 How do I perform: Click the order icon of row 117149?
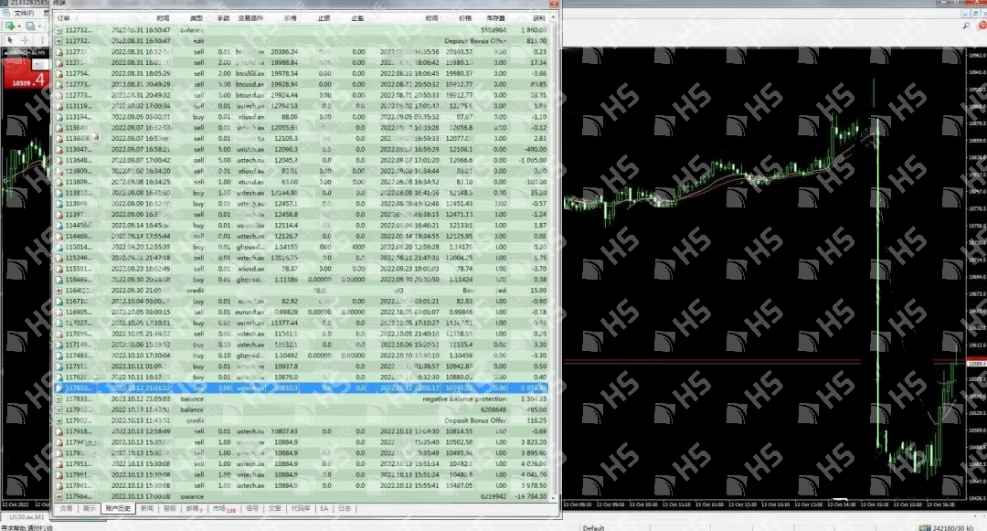tap(59, 345)
